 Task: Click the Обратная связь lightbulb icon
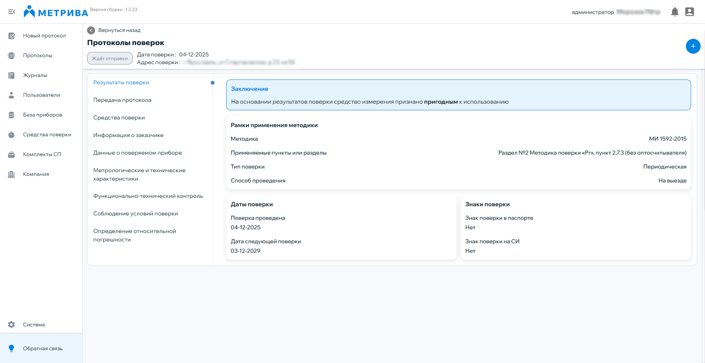coord(12,348)
